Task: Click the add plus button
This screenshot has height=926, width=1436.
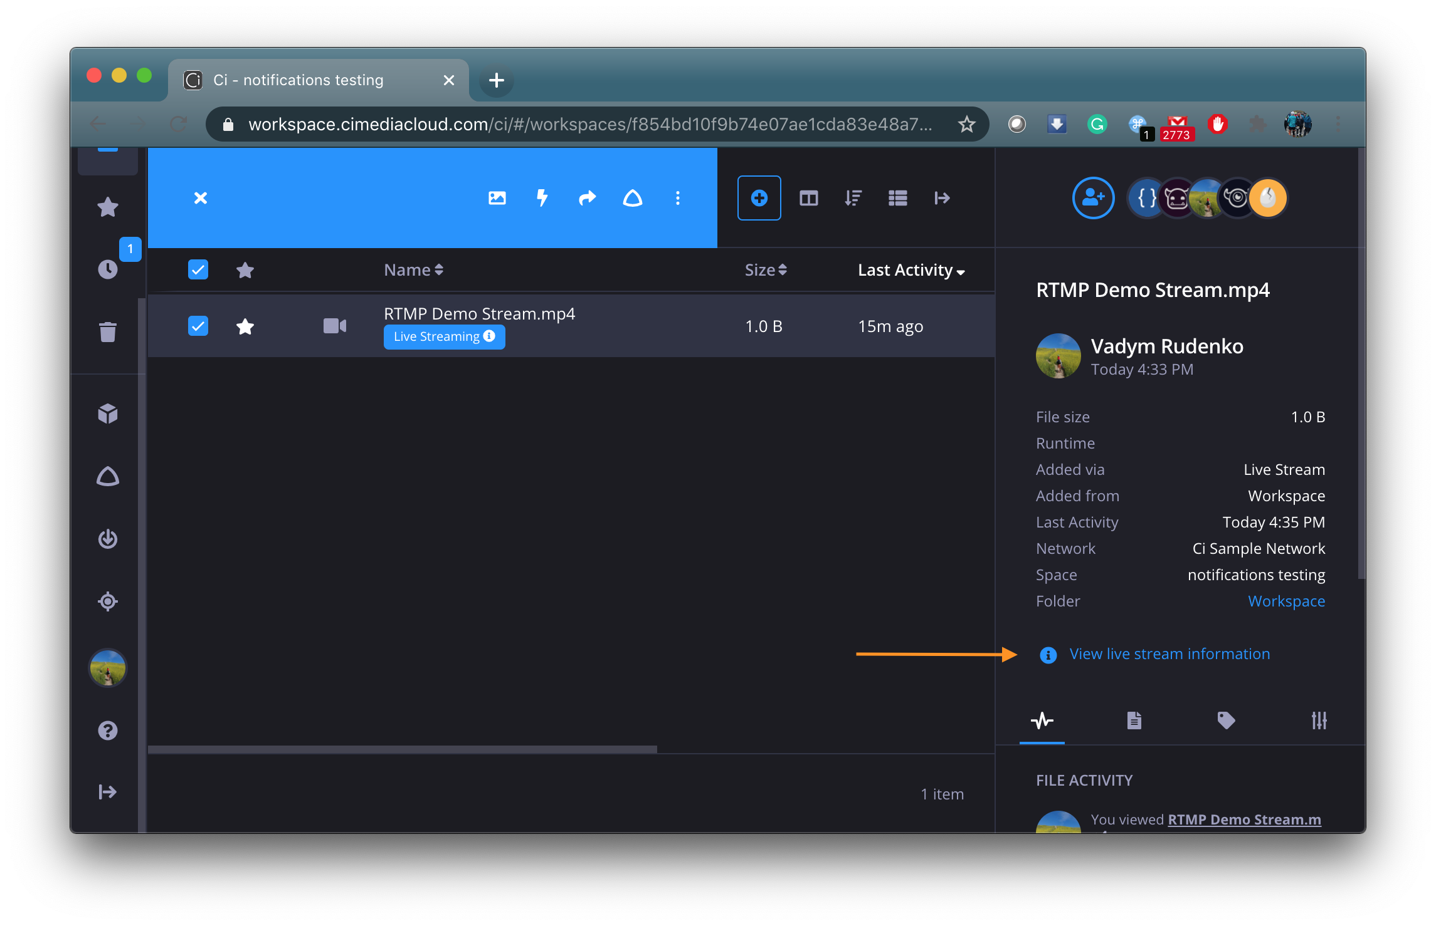Action: point(759,198)
